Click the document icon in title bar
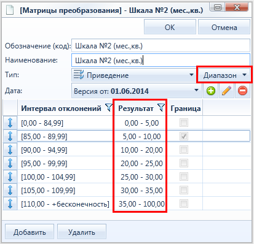Image resolution: width=254 pixels, height=244 pixels. [10, 10]
